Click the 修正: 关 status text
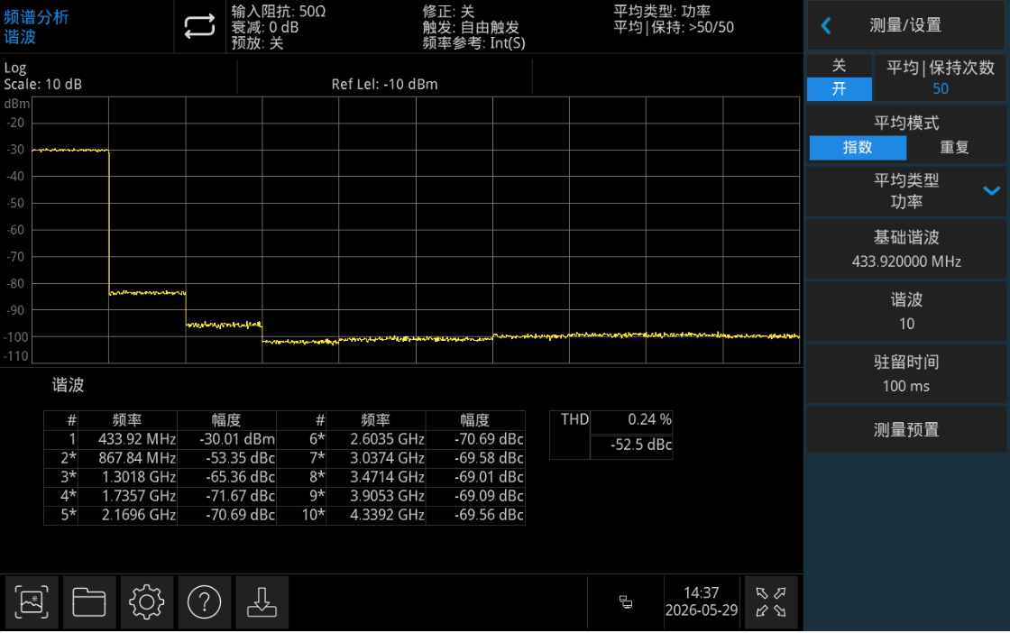The image size is (1010, 633). [x=448, y=12]
